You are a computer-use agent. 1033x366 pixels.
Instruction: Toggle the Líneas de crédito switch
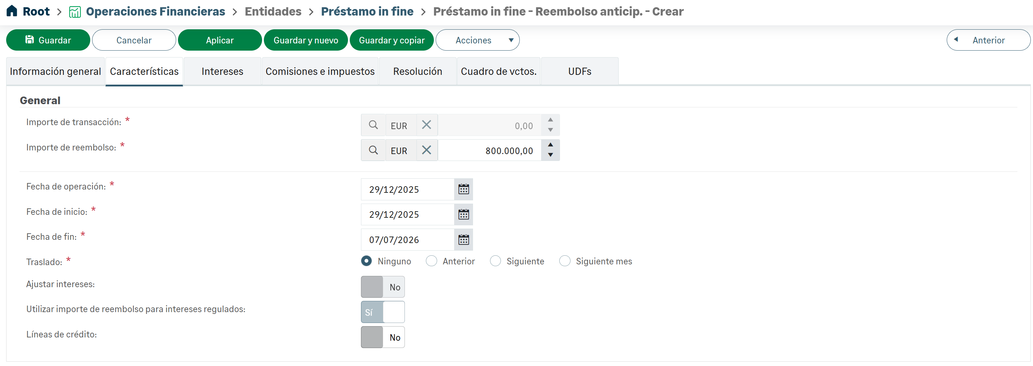tap(382, 337)
